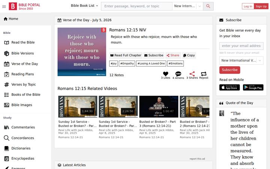Click the Reading Plans clipboard icon
The width and height of the screenshot is (270, 169).
(x=6, y=74)
